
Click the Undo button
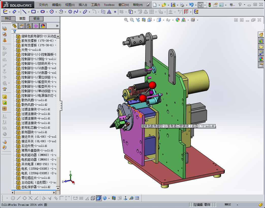[x=191, y=5]
